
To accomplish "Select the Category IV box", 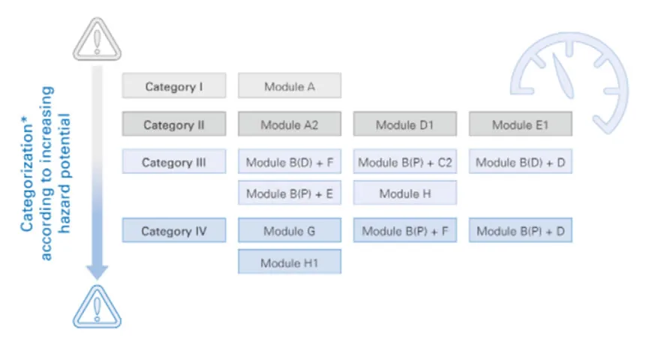I will click(174, 230).
